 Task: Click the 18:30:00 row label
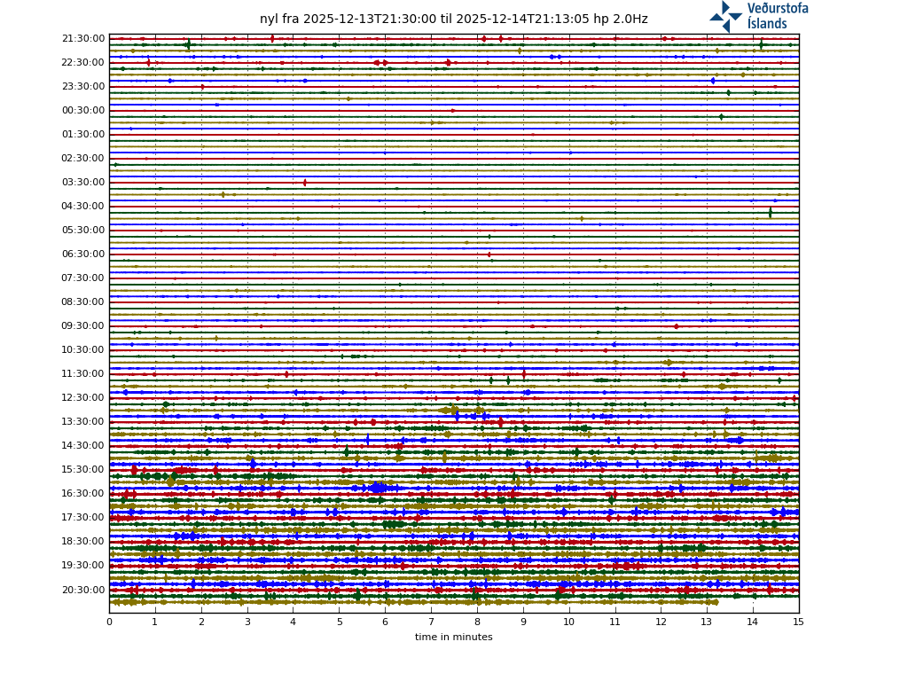[83, 542]
